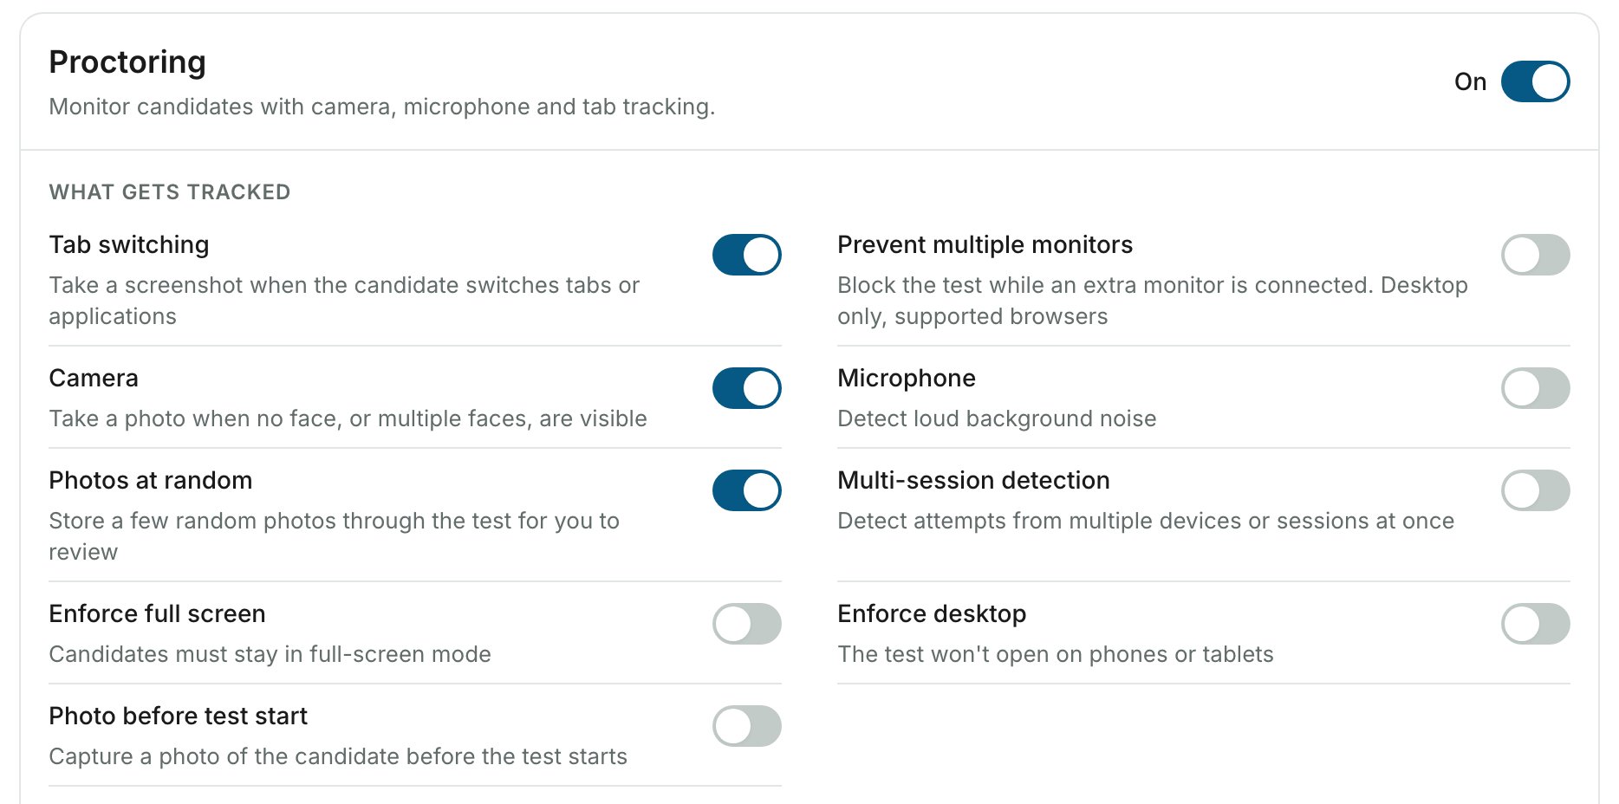Image resolution: width=1619 pixels, height=804 pixels.
Task: Click the Photo before test start title
Action: point(179,716)
